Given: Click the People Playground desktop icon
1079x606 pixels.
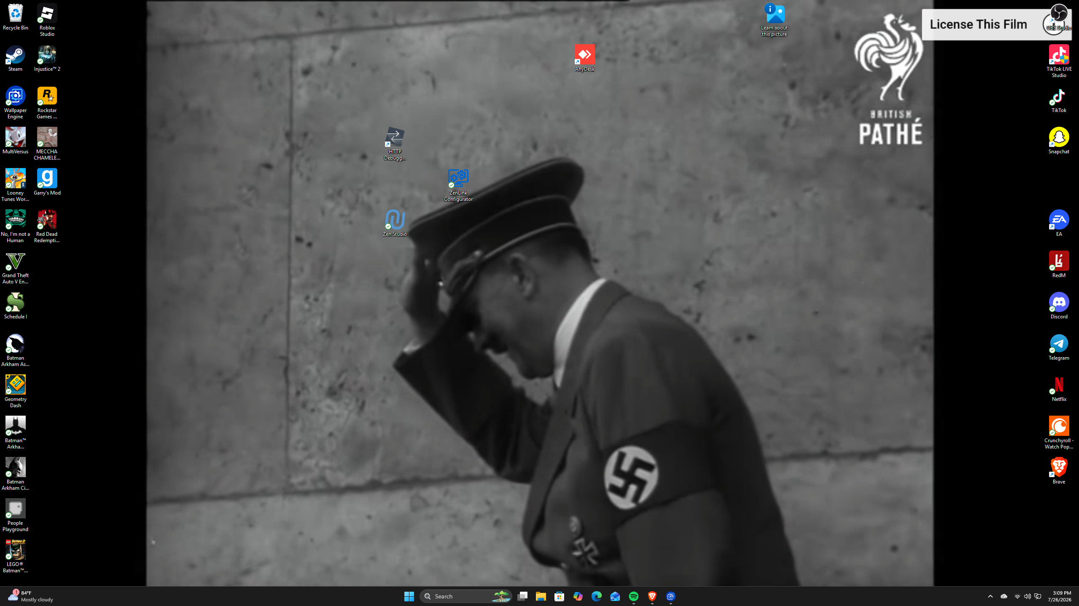Looking at the screenshot, I should pos(16,515).
